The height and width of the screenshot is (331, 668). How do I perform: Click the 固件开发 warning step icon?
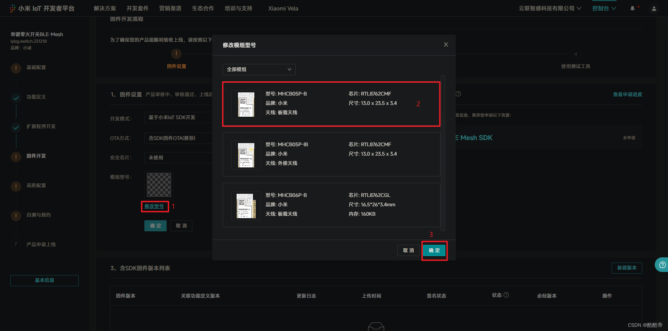(x=16, y=157)
